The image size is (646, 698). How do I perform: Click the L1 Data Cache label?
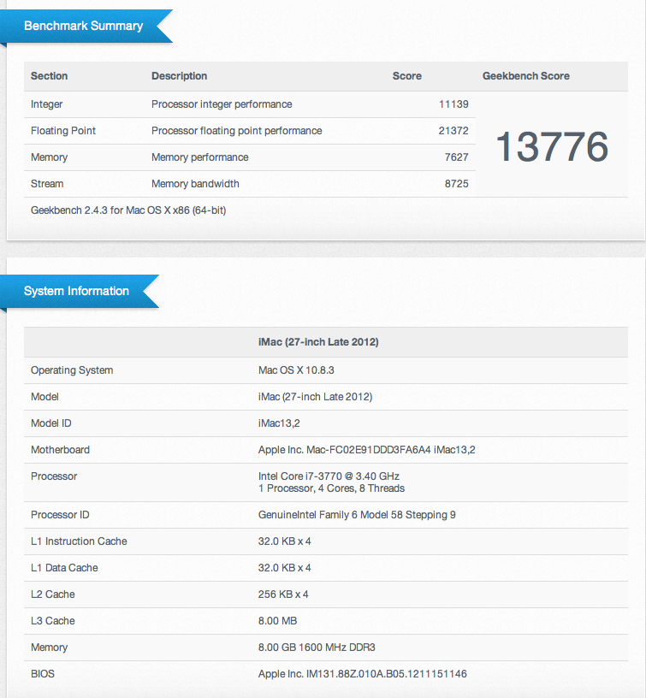(64, 568)
